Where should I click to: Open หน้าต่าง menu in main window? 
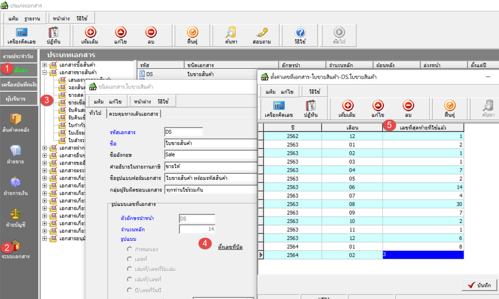61,18
